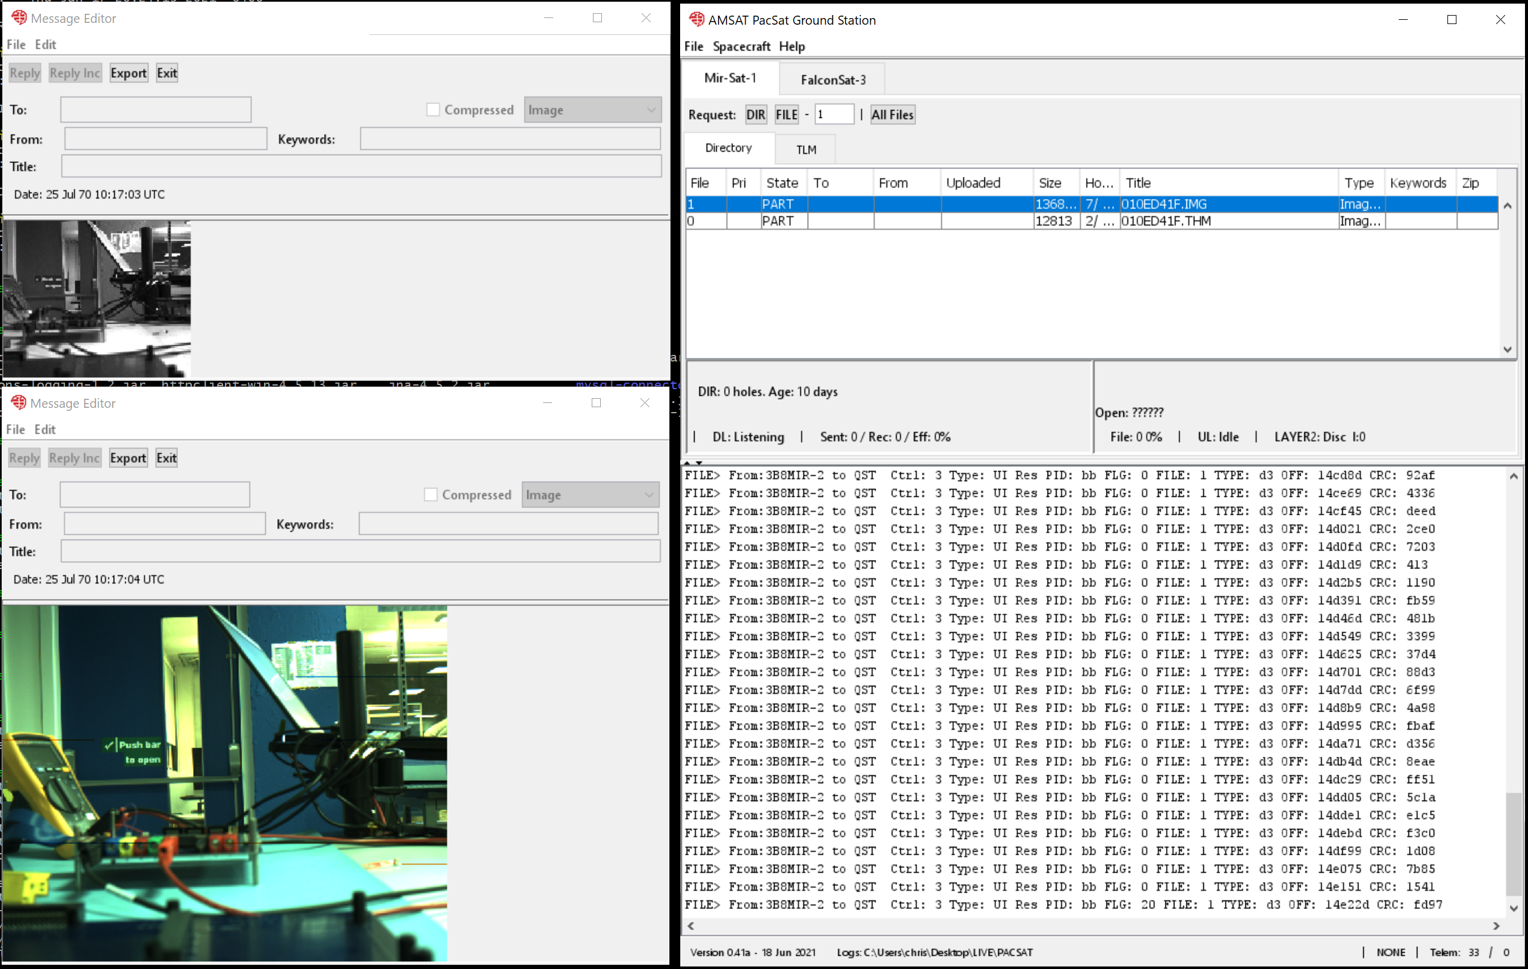
Task: Click the log pane scroll left arrow
Action: point(691,926)
